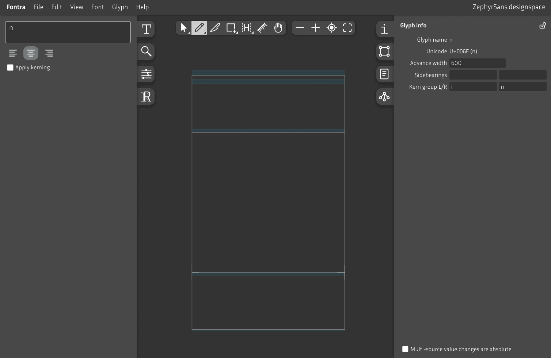Viewport: 551px width, 358px height.
Task: Enable the Apply kerning checkbox
Action: 10,67
